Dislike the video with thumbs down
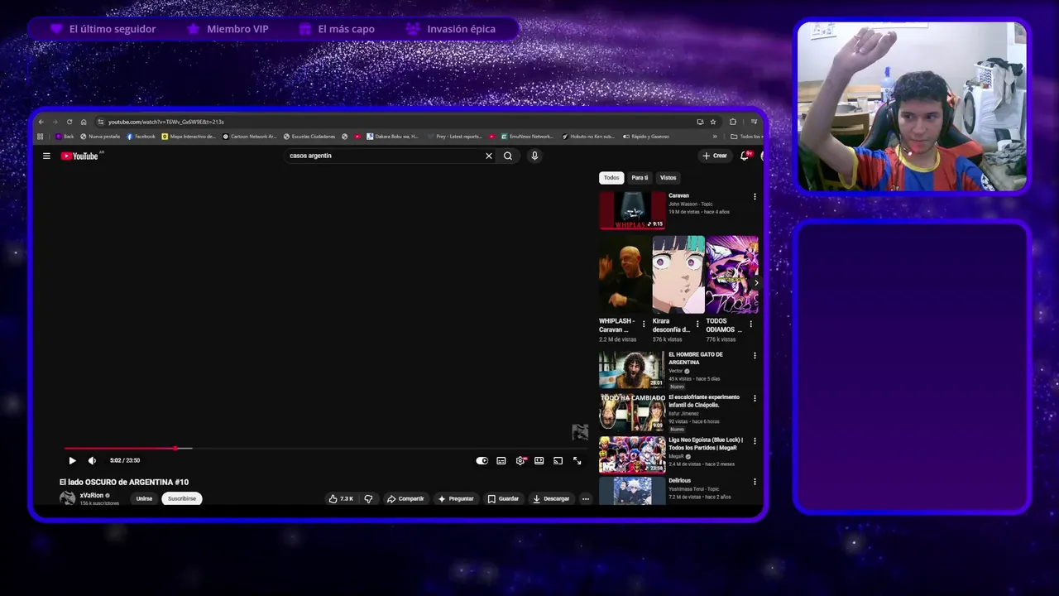 (368, 498)
